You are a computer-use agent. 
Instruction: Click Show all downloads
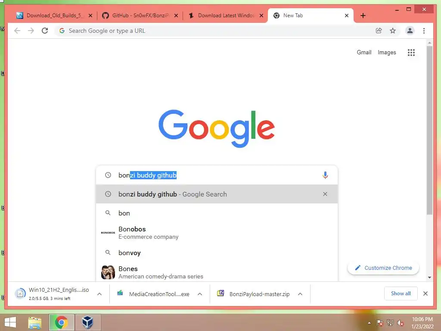tap(401, 294)
